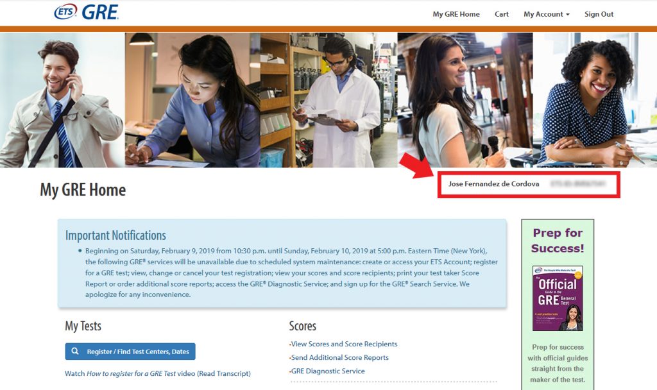Screen dimensions: 657x390
Task: Select Send Additional Score Reports link
Action: coord(340,357)
